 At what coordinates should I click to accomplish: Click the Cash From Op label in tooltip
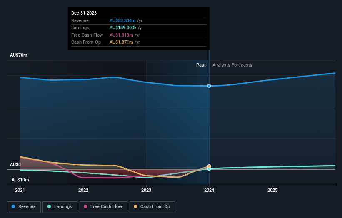tap(86, 42)
